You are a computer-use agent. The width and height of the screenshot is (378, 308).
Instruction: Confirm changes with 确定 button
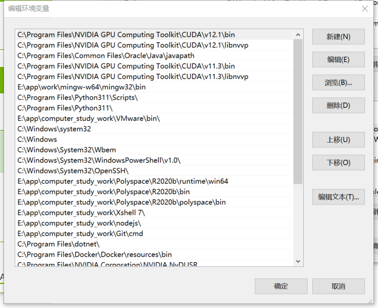[281, 286]
